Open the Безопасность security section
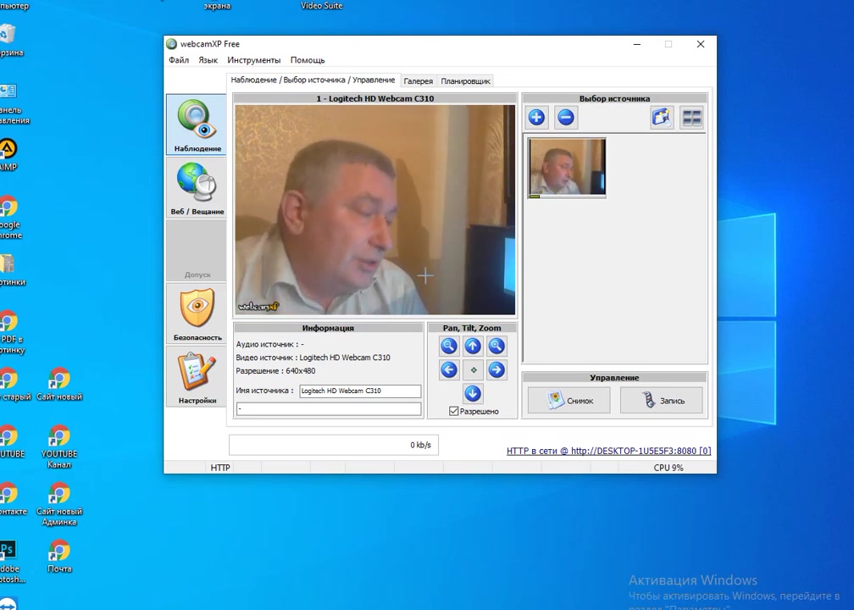This screenshot has width=854, height=610. (x=196, y=314)
